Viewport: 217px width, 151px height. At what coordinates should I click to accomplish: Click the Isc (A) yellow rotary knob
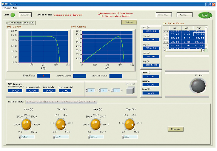[x=60, y=124]
